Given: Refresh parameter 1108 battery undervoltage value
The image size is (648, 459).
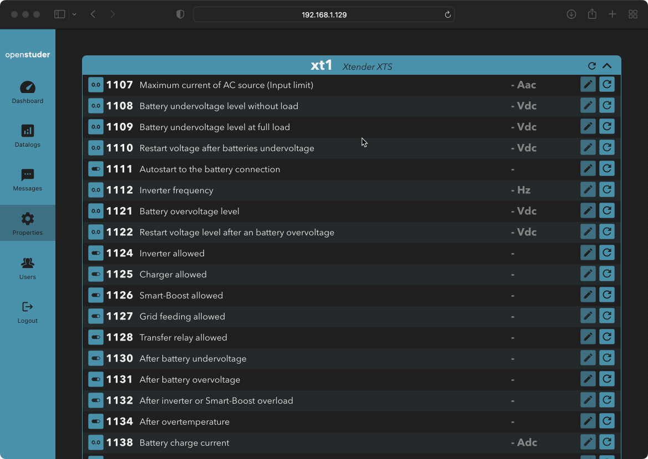Looking at the screenshot, I should (607, 106).
